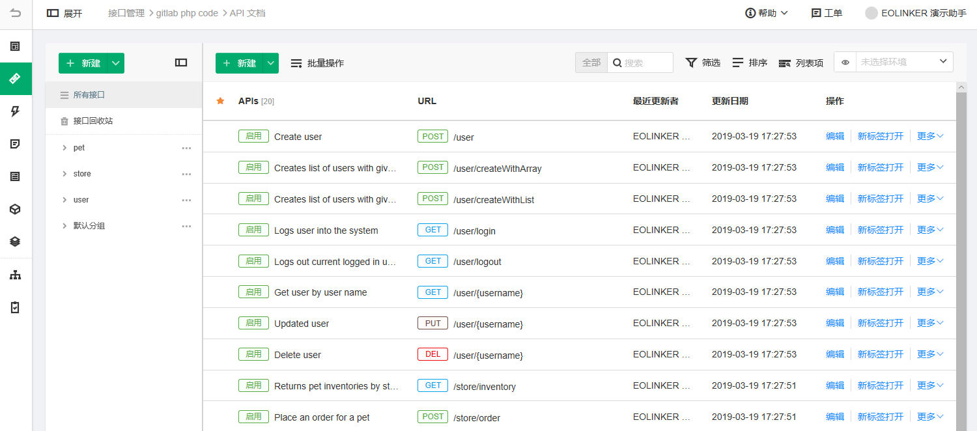
Task: Expand the 默认分组 group
Action: [x=64, y=226]
